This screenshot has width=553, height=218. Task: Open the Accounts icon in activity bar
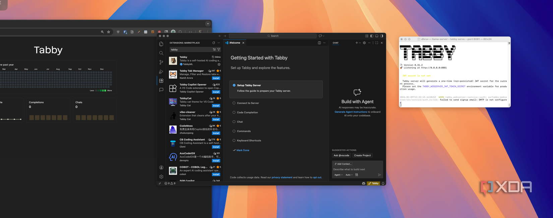(161, 167)
